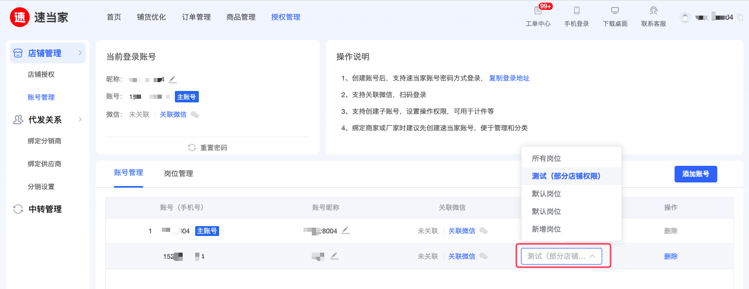Click the 手机登录 phone icon
Screen dimensions: 749x289
pyautogui.click(x=576, y=11)
